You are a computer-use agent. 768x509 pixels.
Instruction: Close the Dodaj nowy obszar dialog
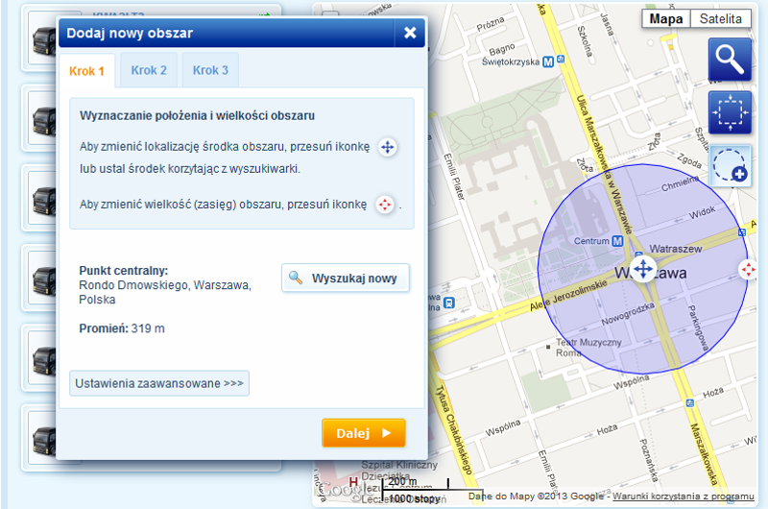(410, 33)
